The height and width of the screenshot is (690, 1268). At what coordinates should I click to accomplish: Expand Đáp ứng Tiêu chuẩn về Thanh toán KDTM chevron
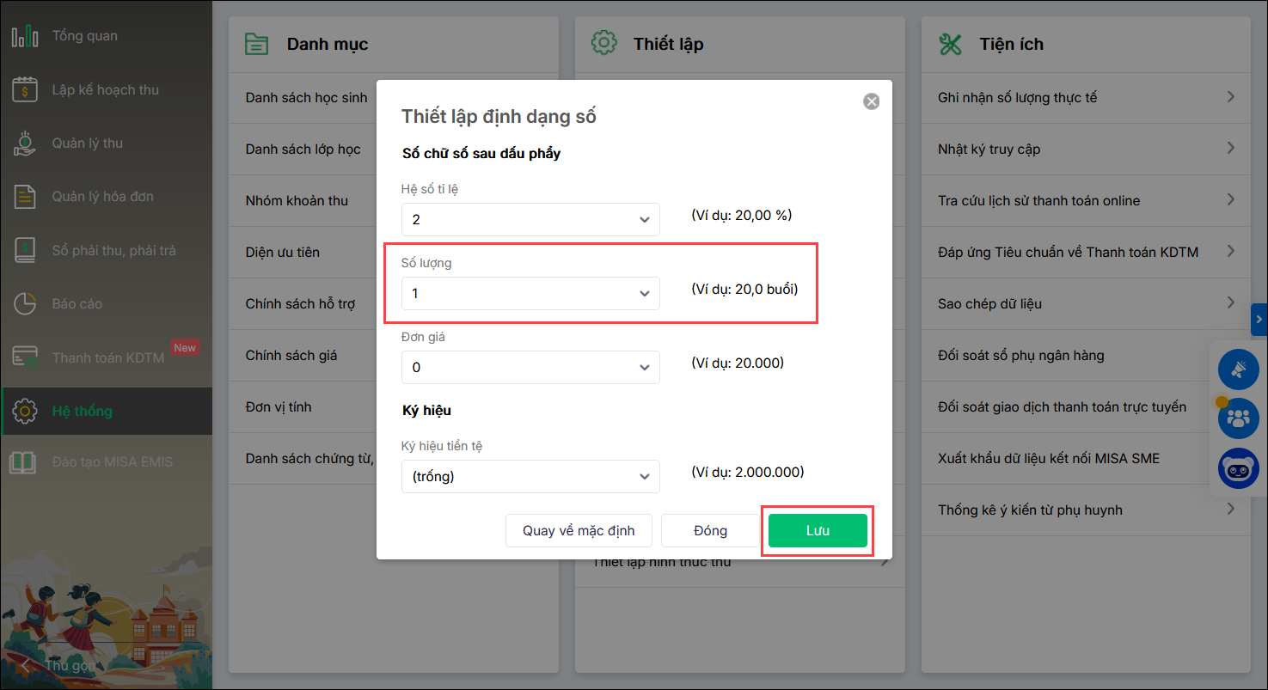click(1231, 252)
